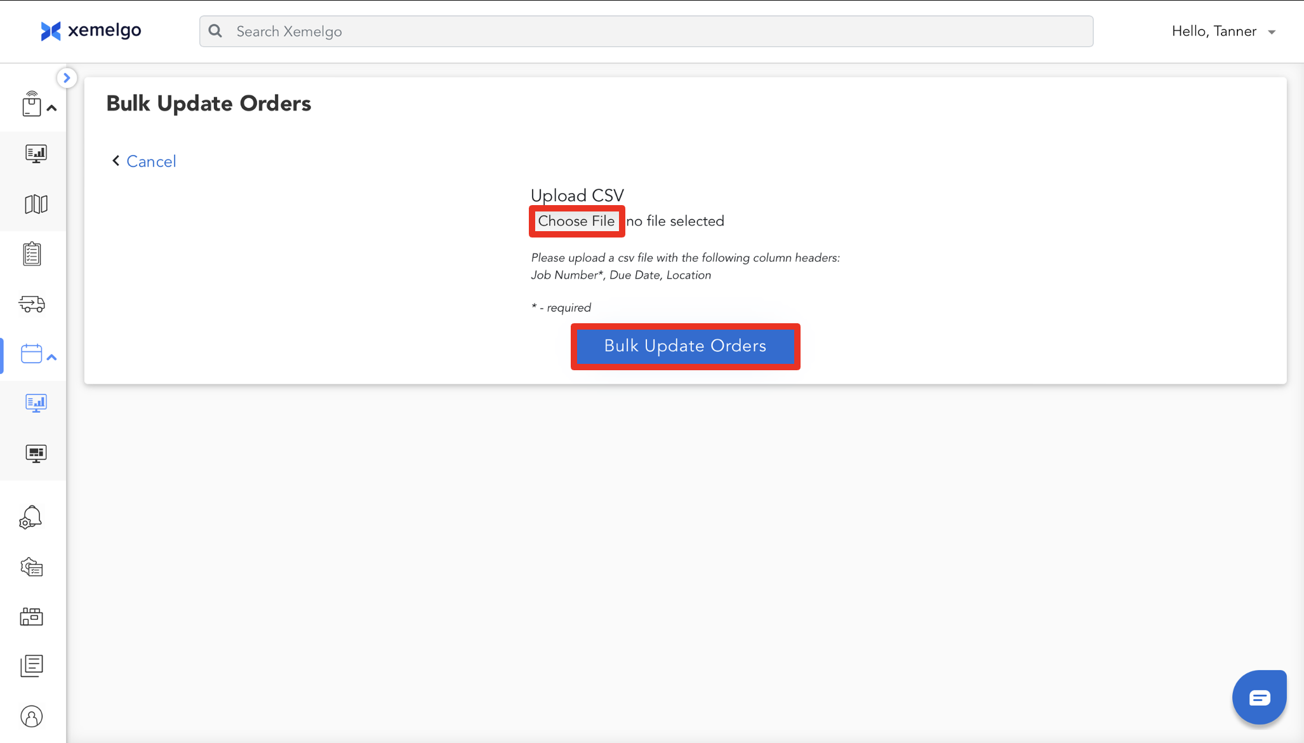Click the Choose File button
Screen dimensions: 1304x743
point(576,221)
